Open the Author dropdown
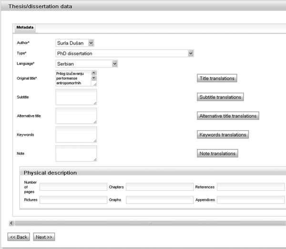 pos(75,43)
